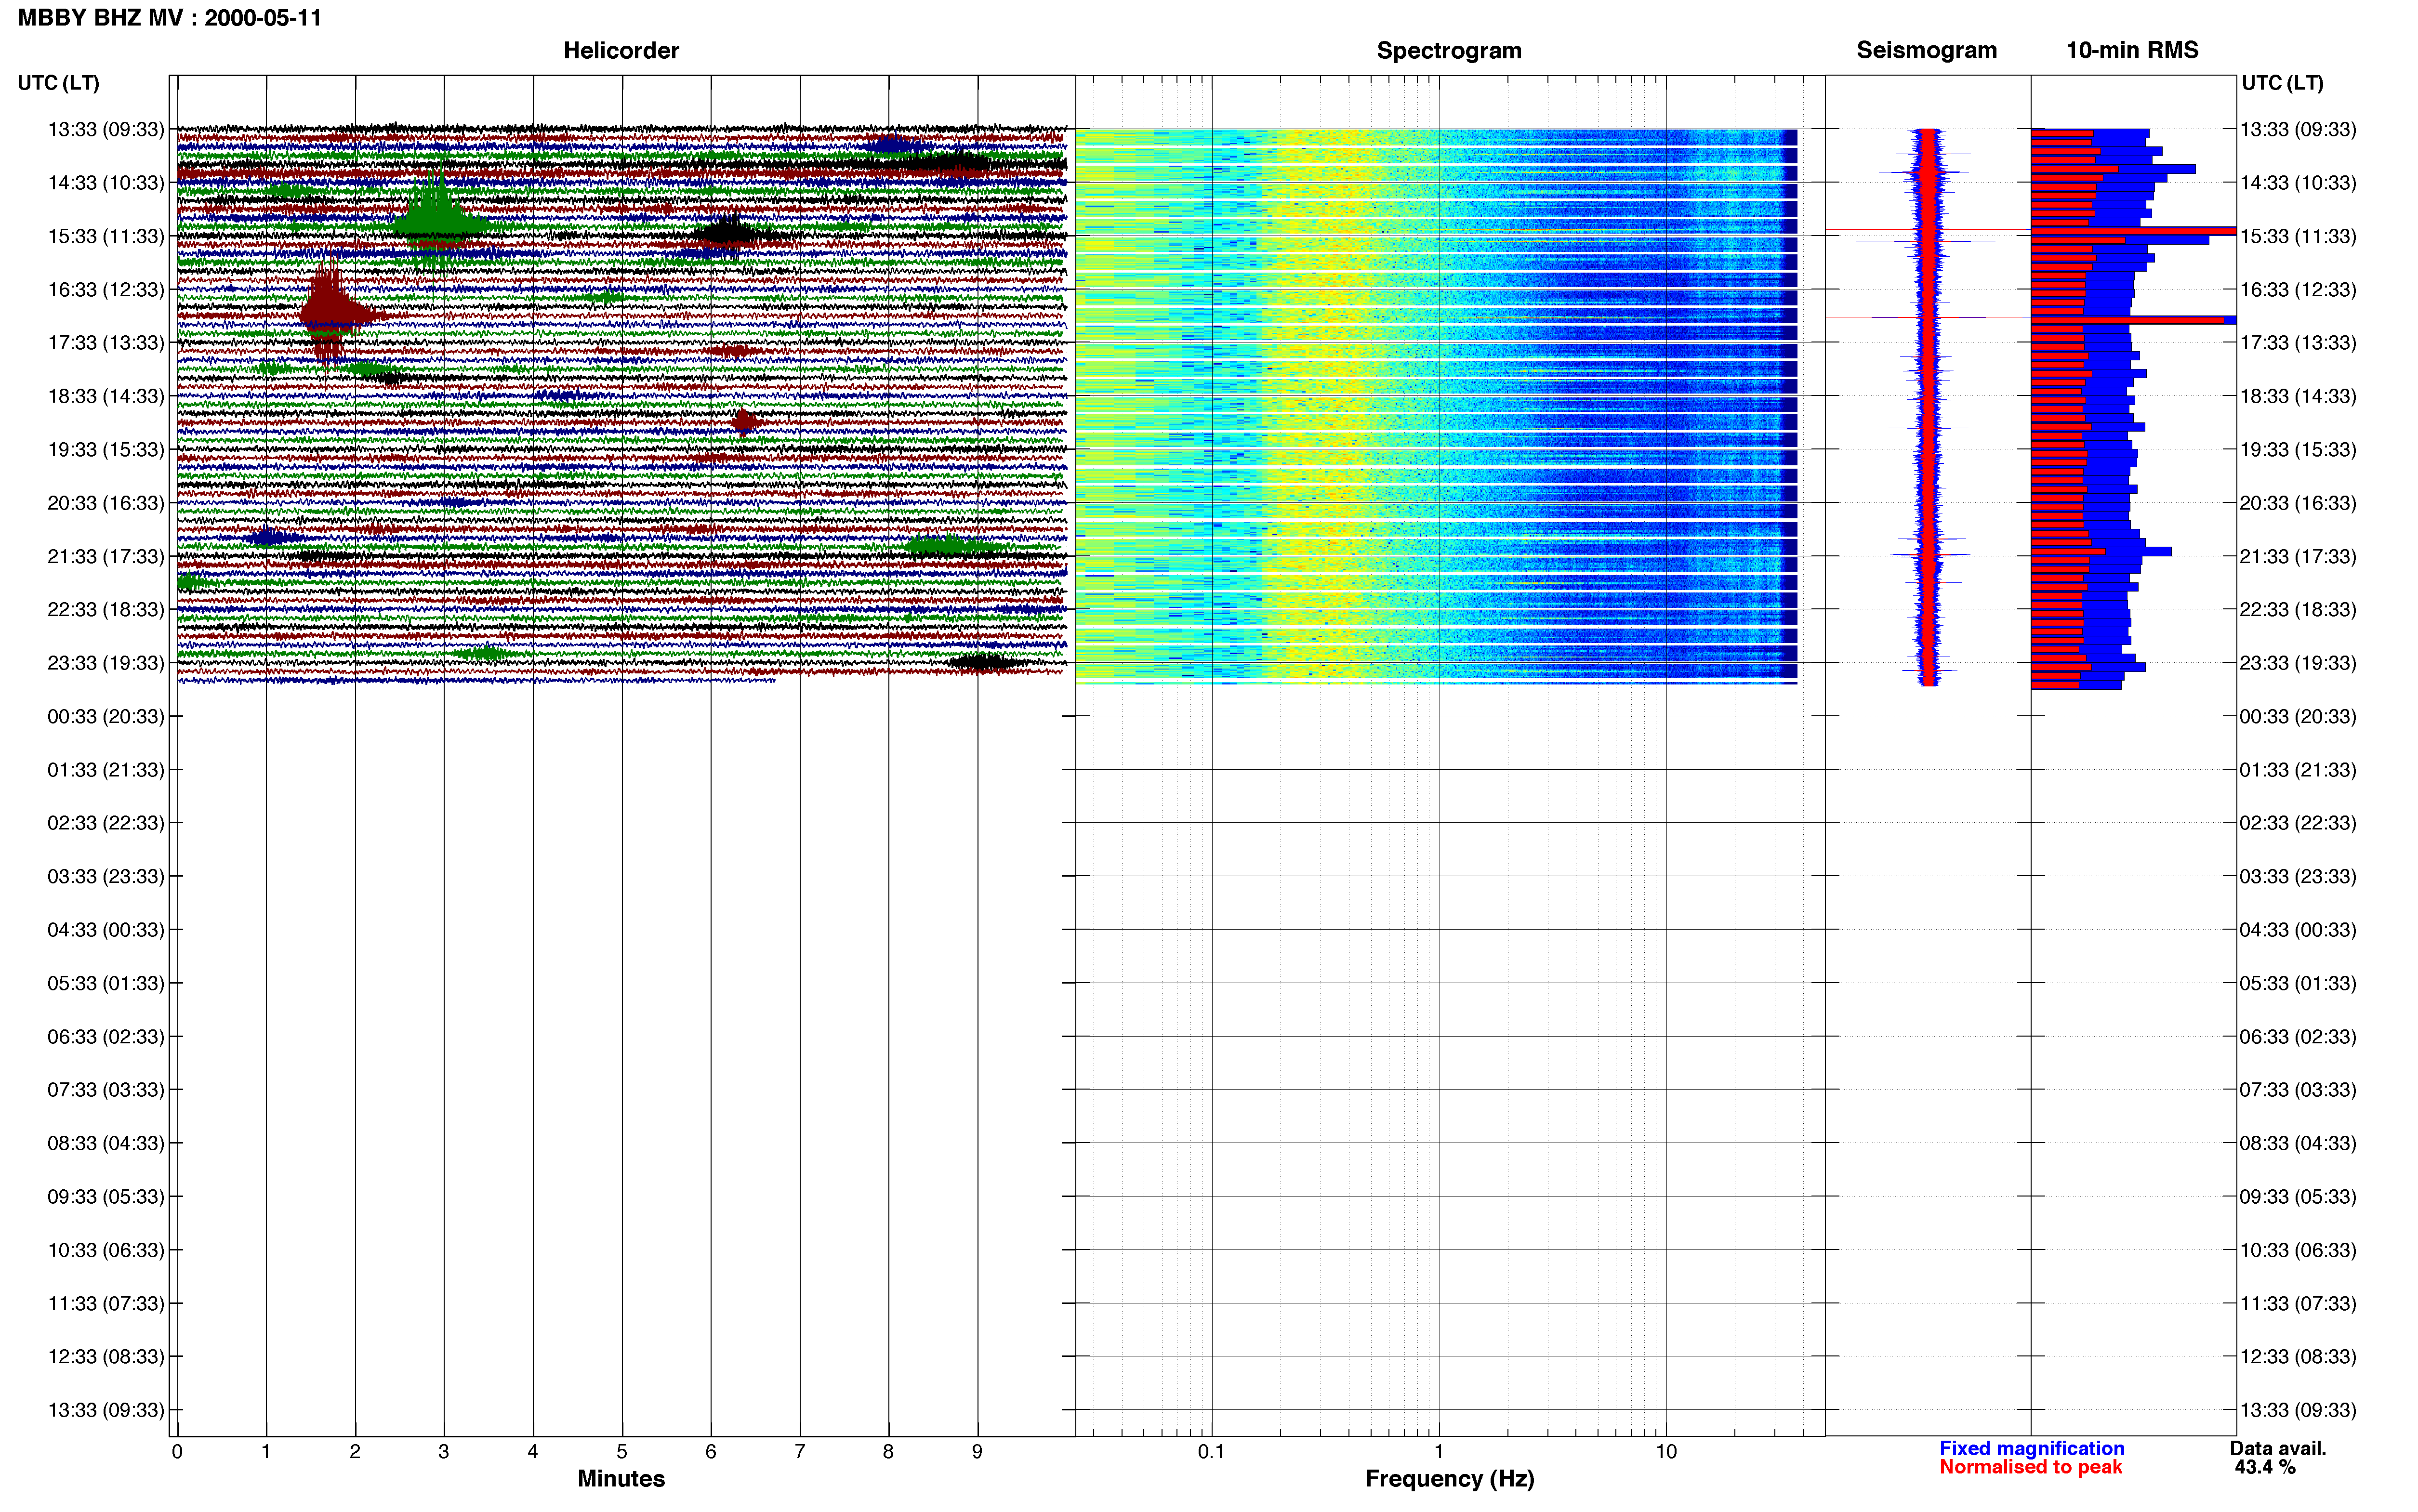This screenshot has width=2418, height=1512.
Task: Click the '0' tick on the Minutes axis
Action: click(177, 1451)
